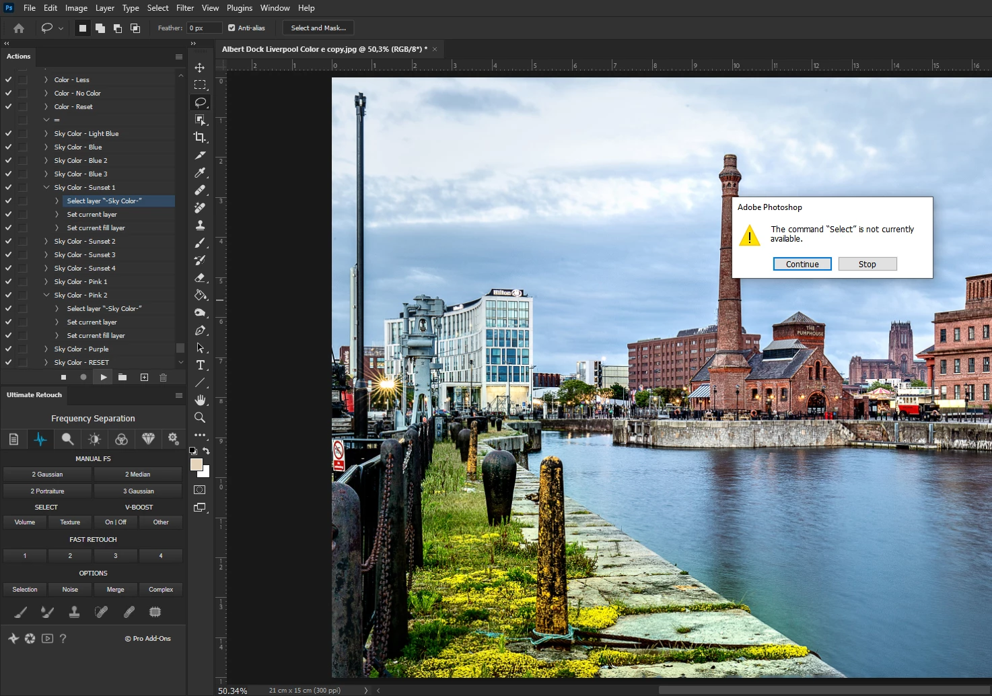Open the Filter menu
The height and width of the screenshot is (696, 992).
point(185,8)
